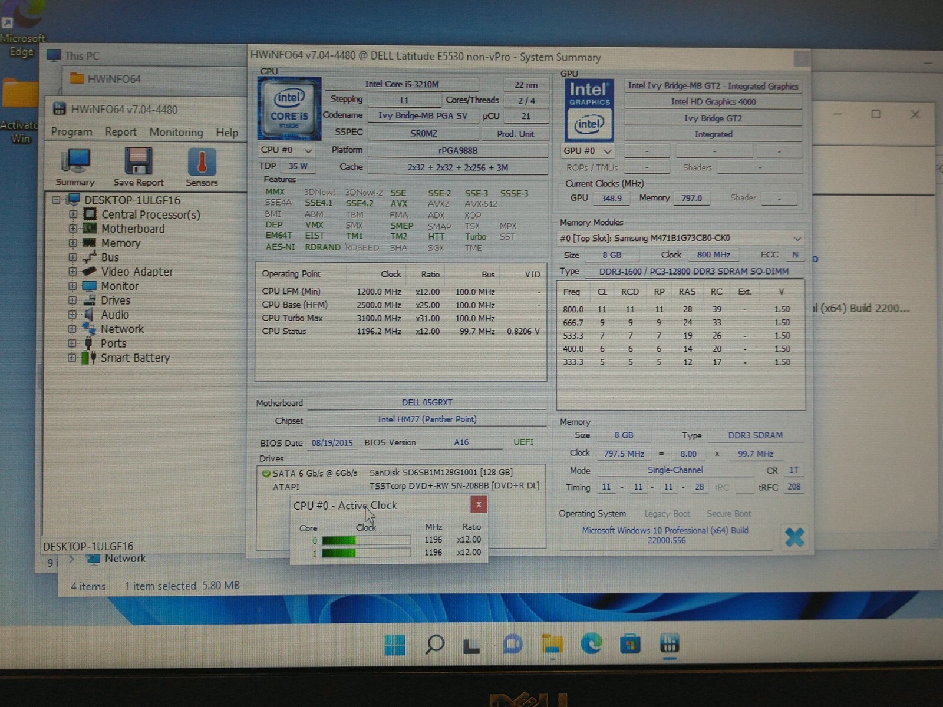The height and width of the screenshot is (707, 943).
Task: Open Task View on taskbar
Action: coord(471,646)
